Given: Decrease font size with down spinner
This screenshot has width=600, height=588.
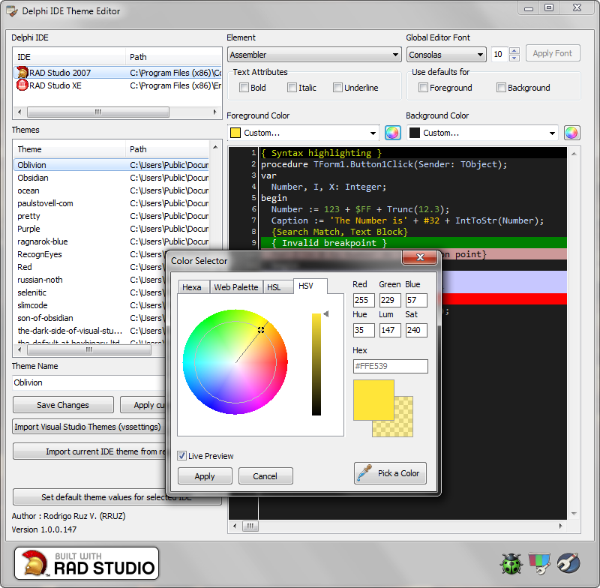Looking at the screenshot, I should [x=514, y=58].
